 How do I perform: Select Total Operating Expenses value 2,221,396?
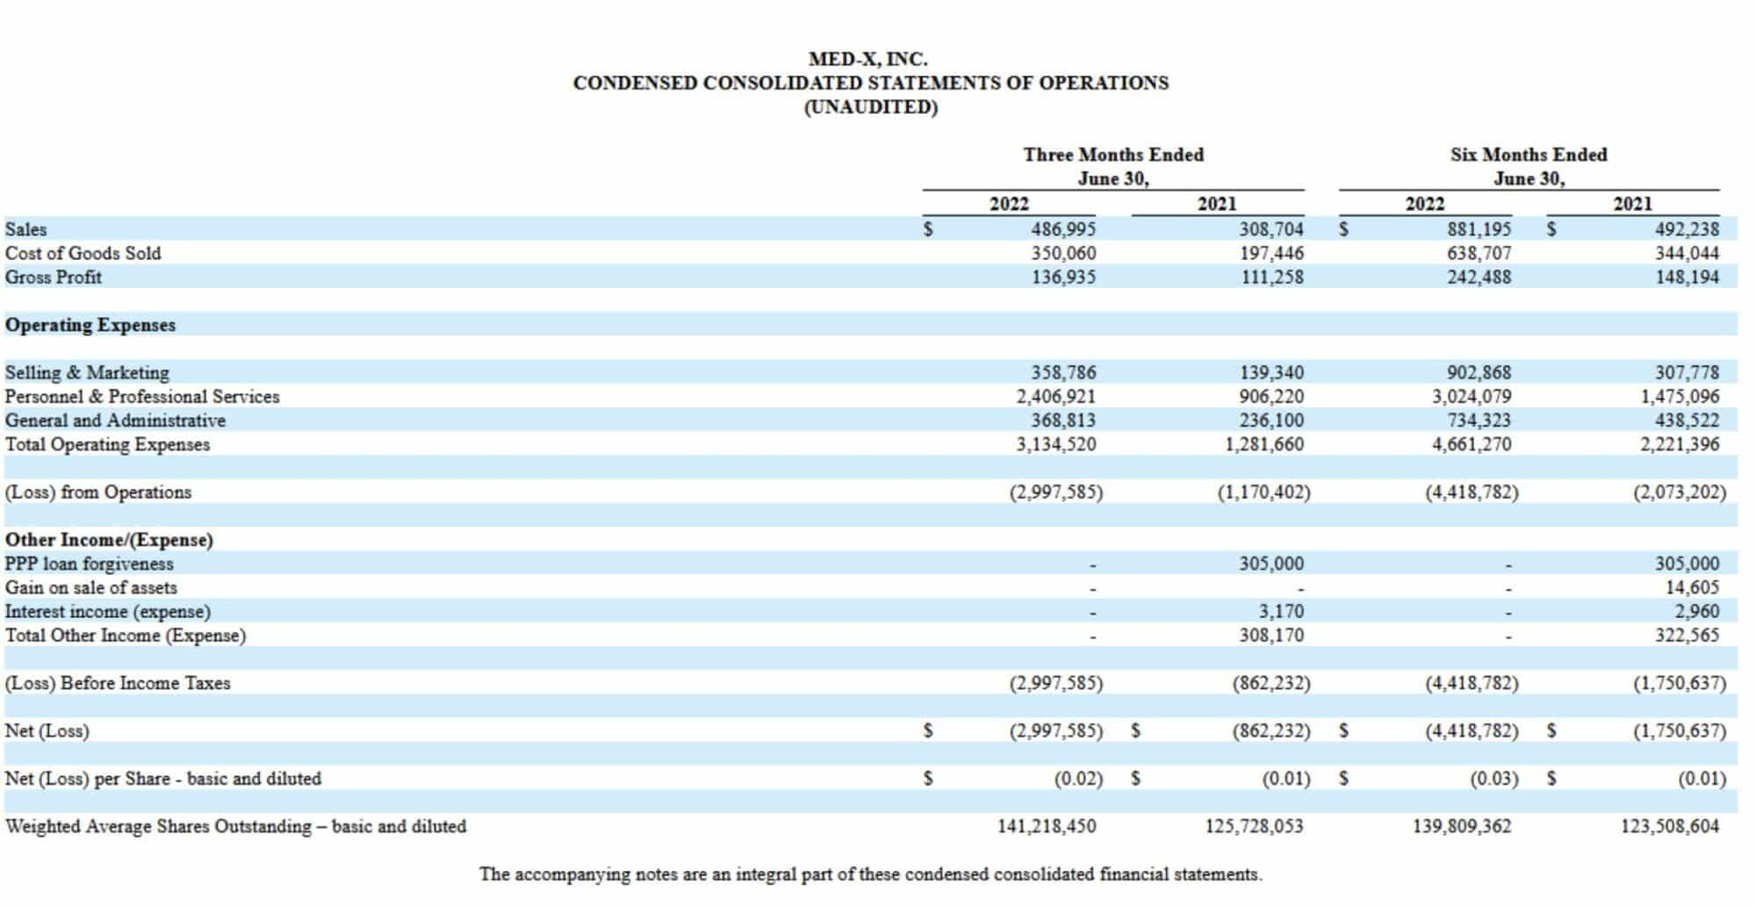point(1680,444)
